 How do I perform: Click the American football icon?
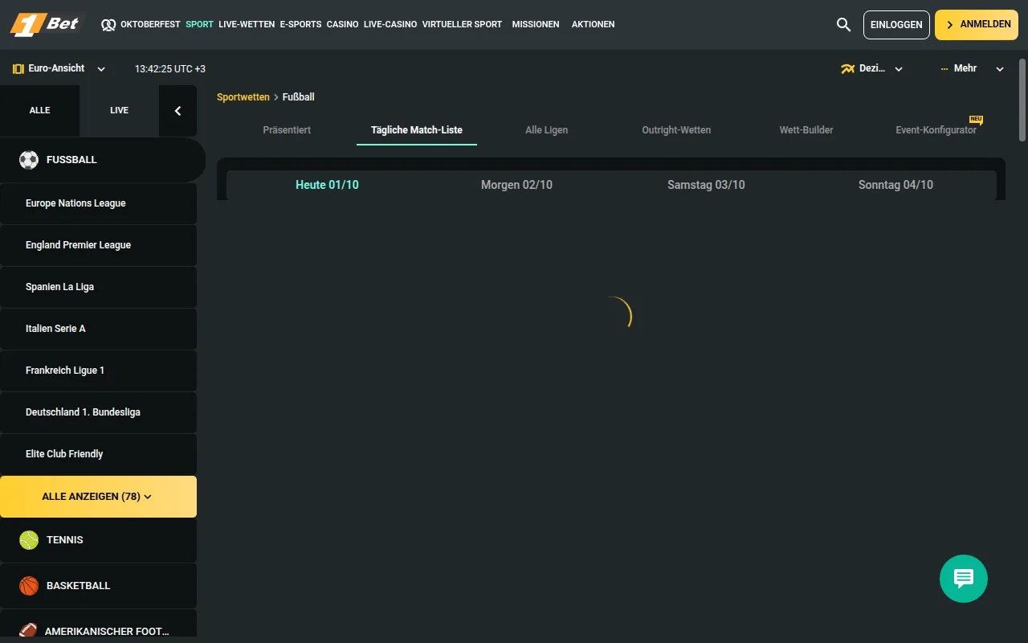coord(29,631)
